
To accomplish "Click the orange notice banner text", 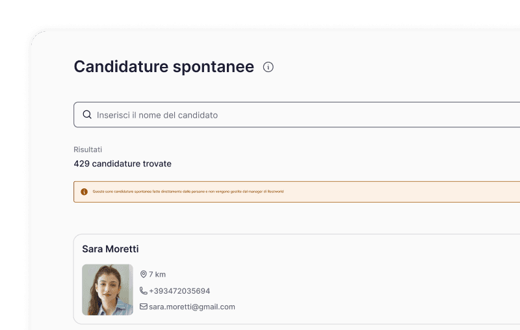I will [x=188, y=192].
